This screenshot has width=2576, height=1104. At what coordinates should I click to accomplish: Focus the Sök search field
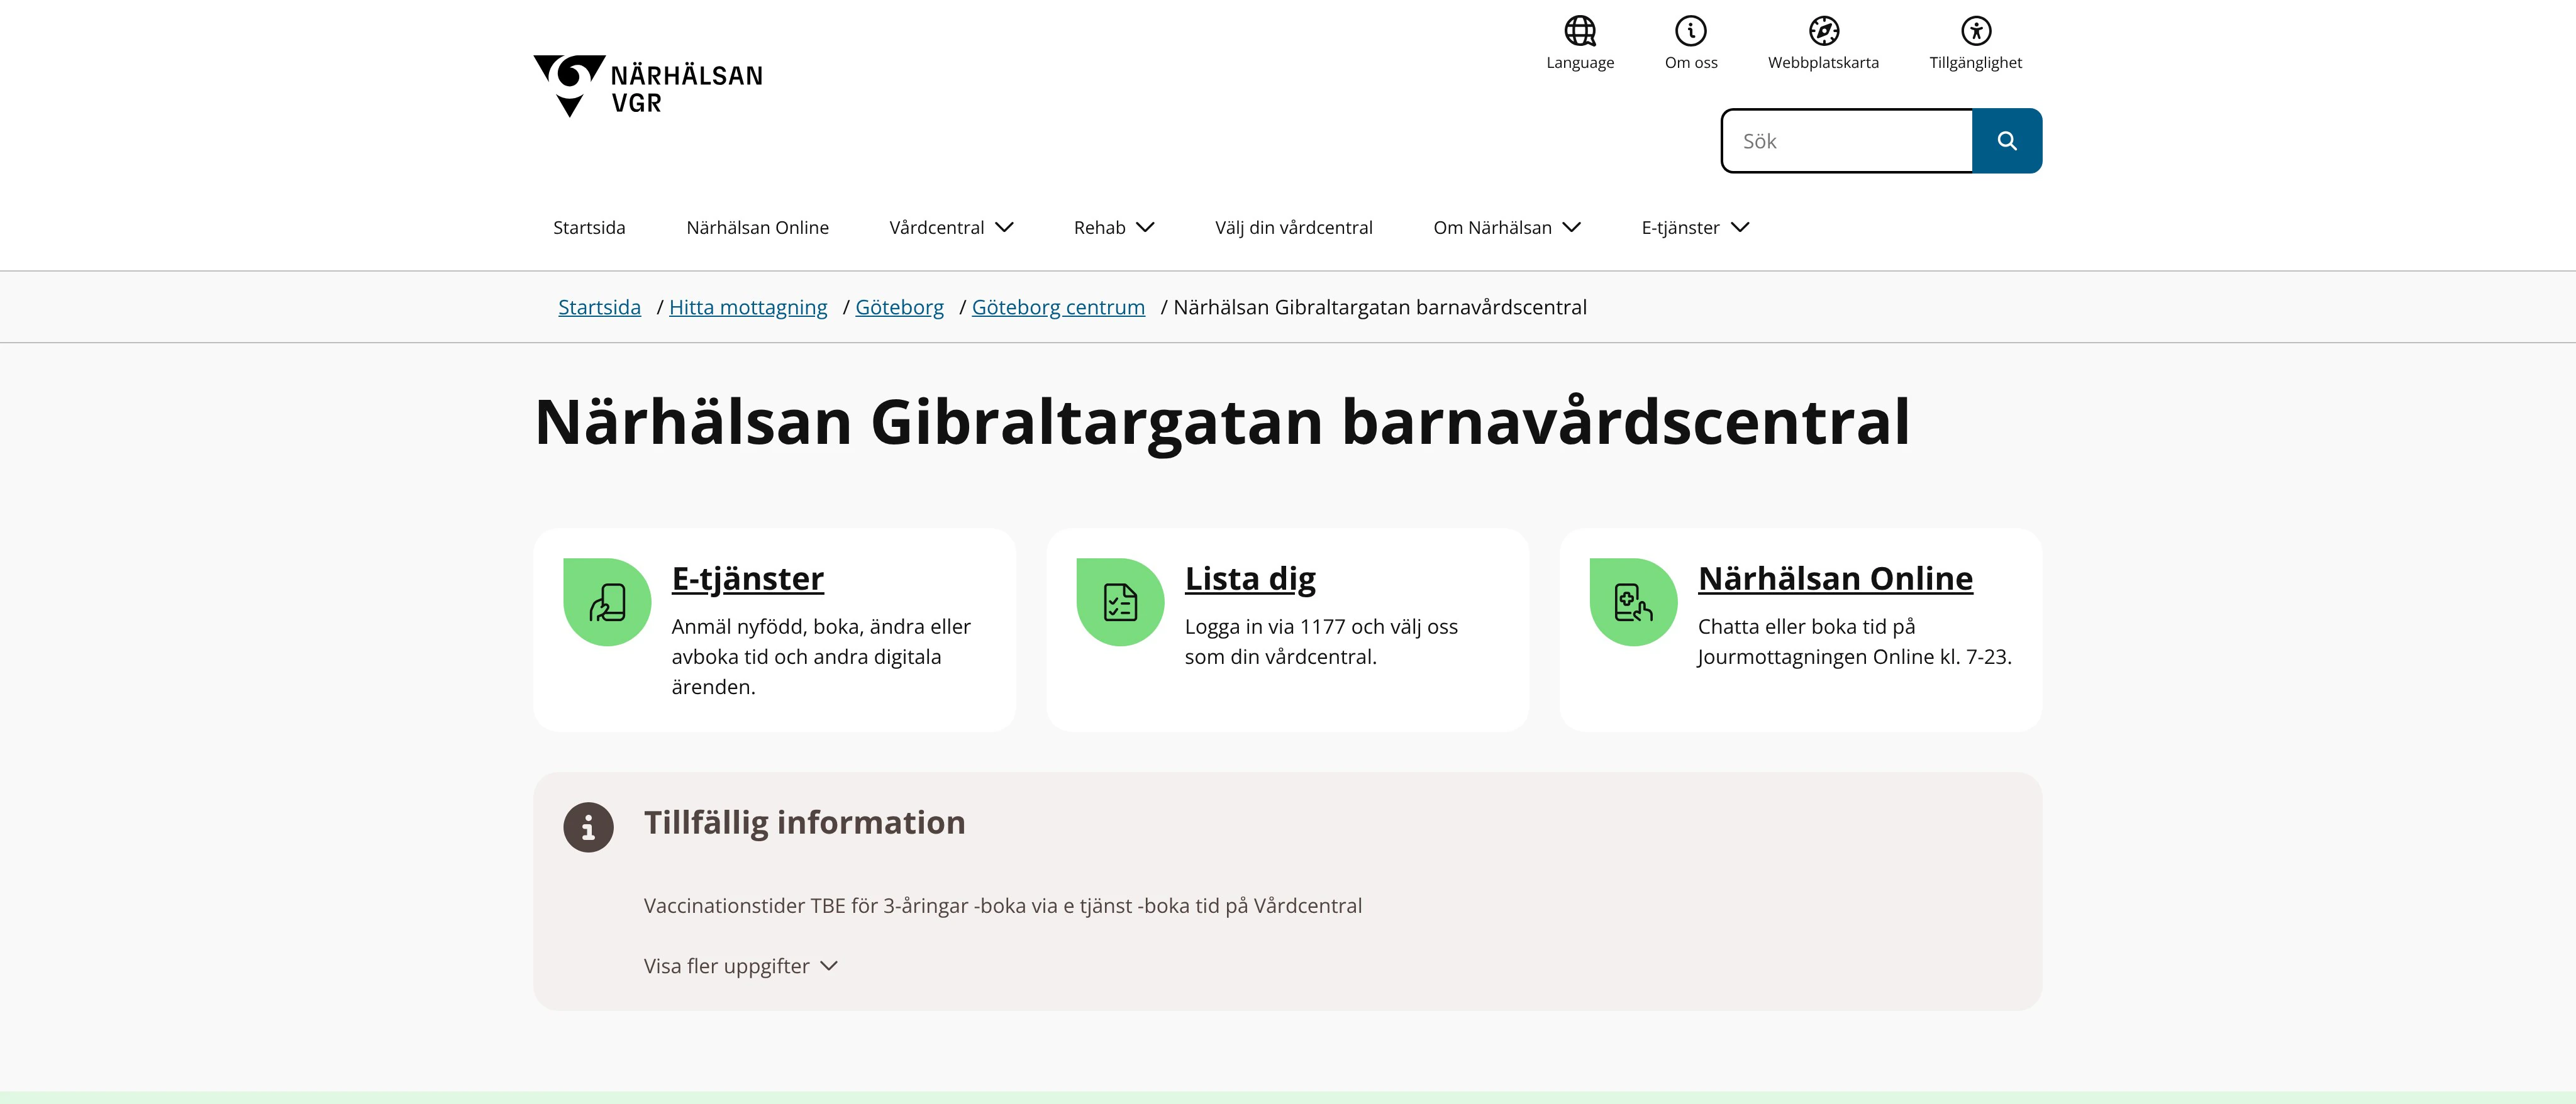1846,141
